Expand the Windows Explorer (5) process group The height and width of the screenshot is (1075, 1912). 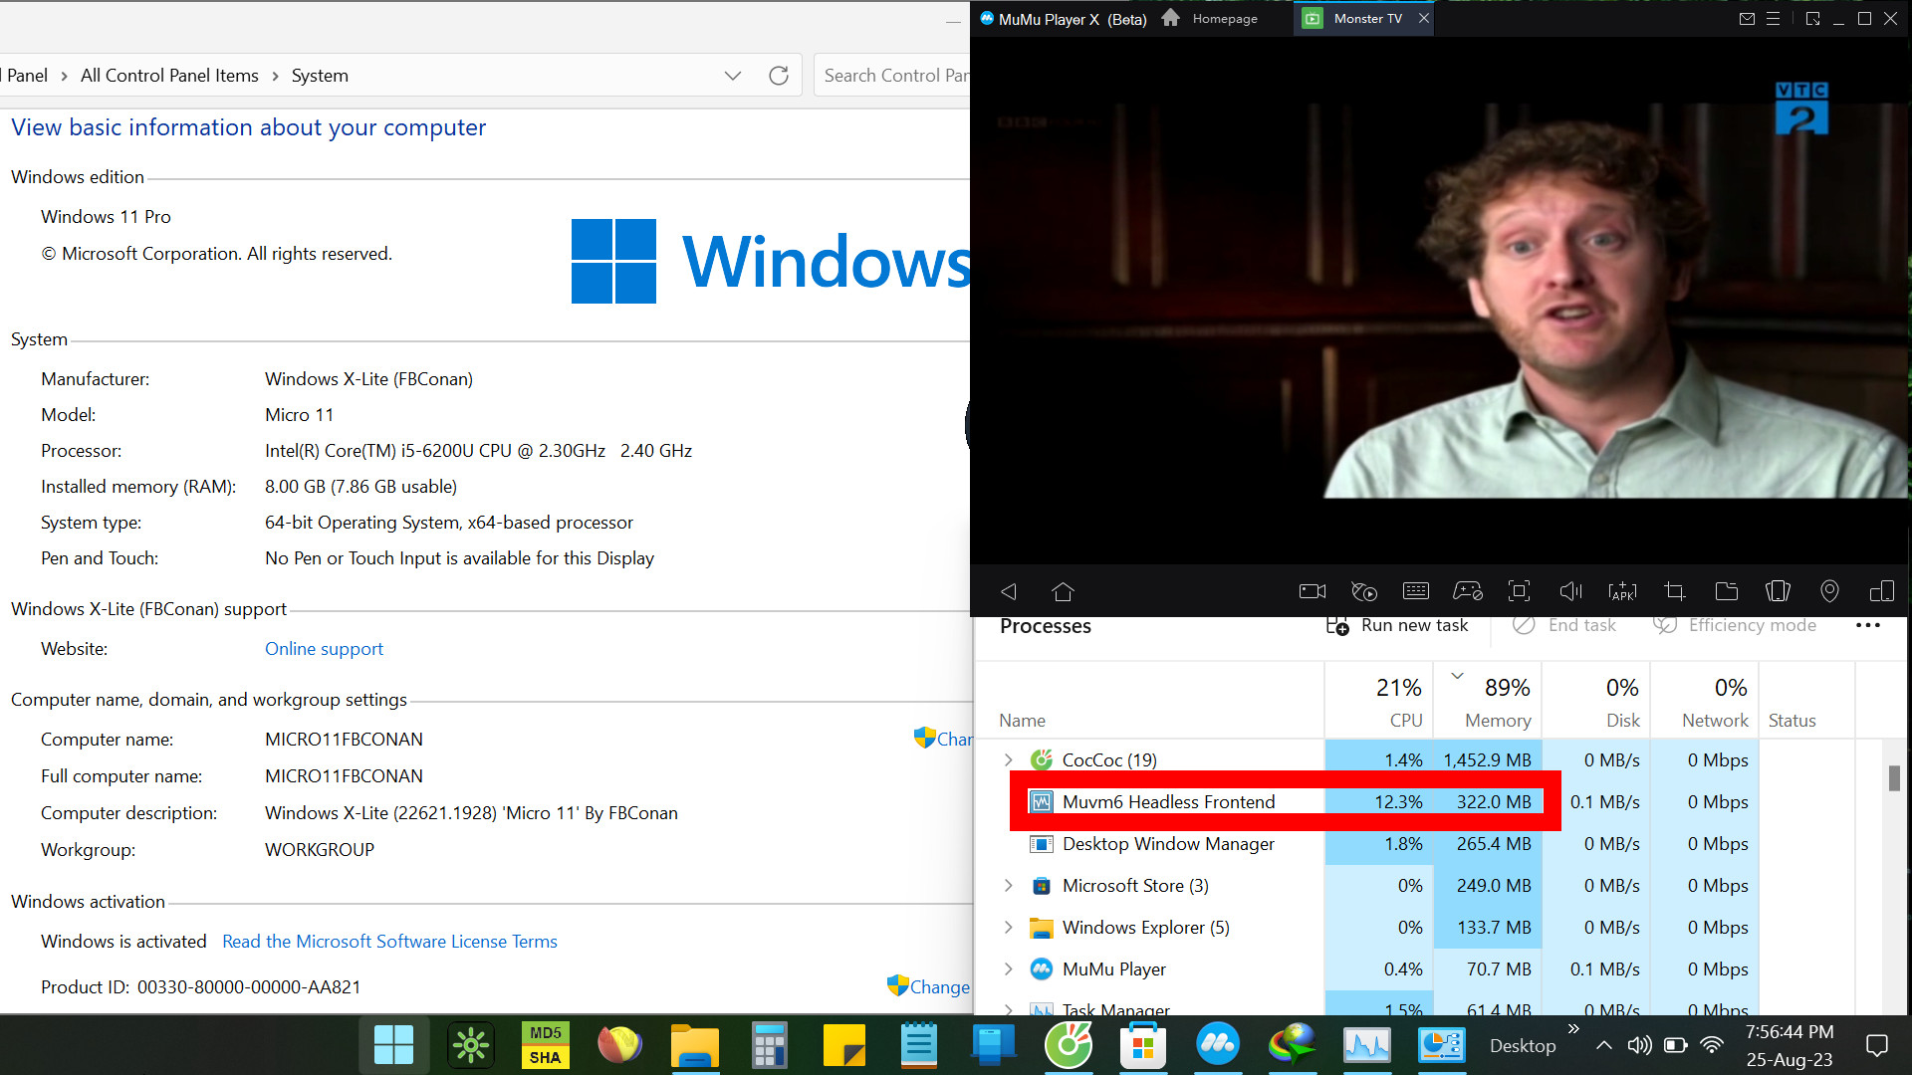1008,928
